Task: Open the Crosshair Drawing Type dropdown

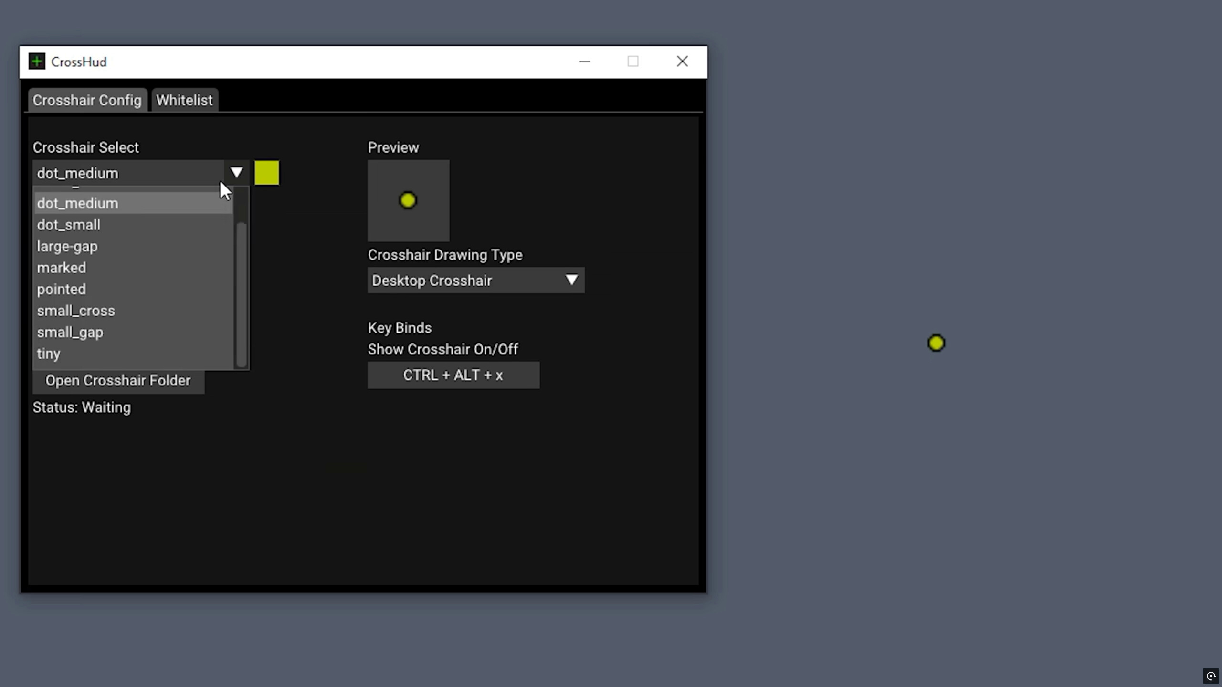Action: pos(475,281)
